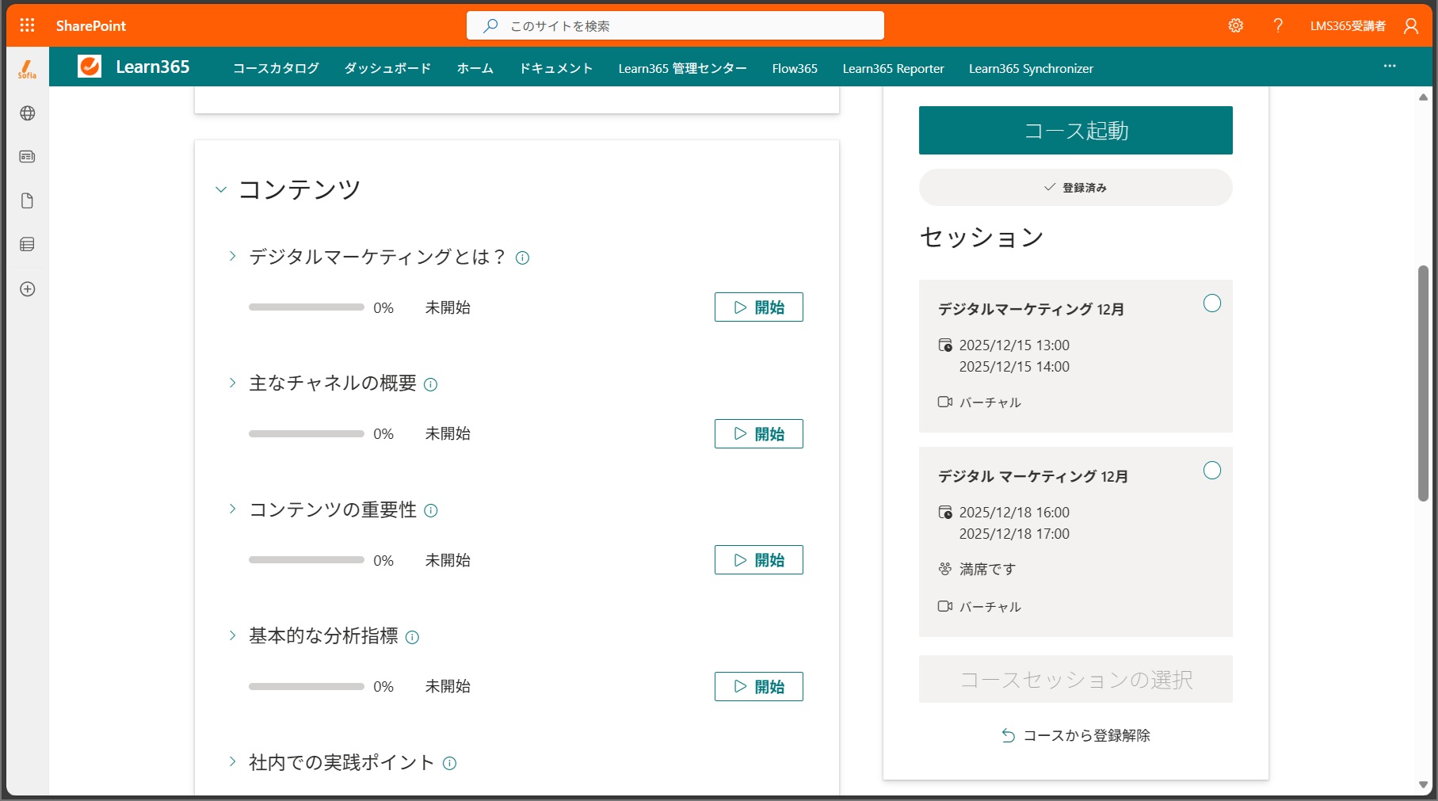This screenshot has height=801, width=1438.
Task: Click the Learn365 site title text
Action: (152, 67)
